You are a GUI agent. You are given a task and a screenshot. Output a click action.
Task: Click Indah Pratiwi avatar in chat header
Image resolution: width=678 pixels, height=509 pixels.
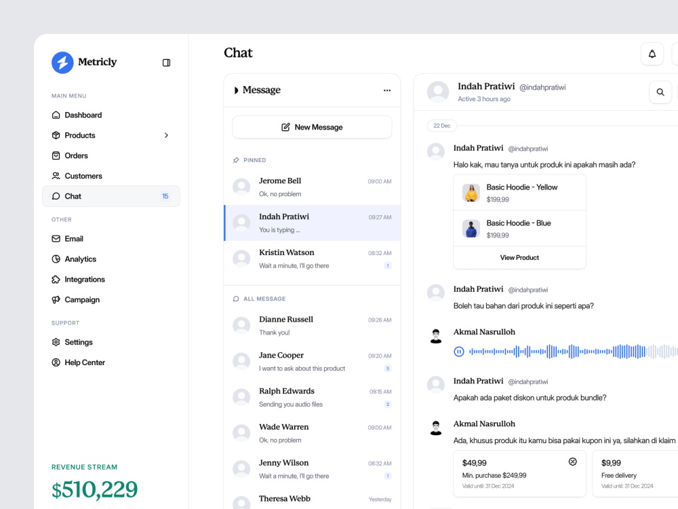point(438,92)
